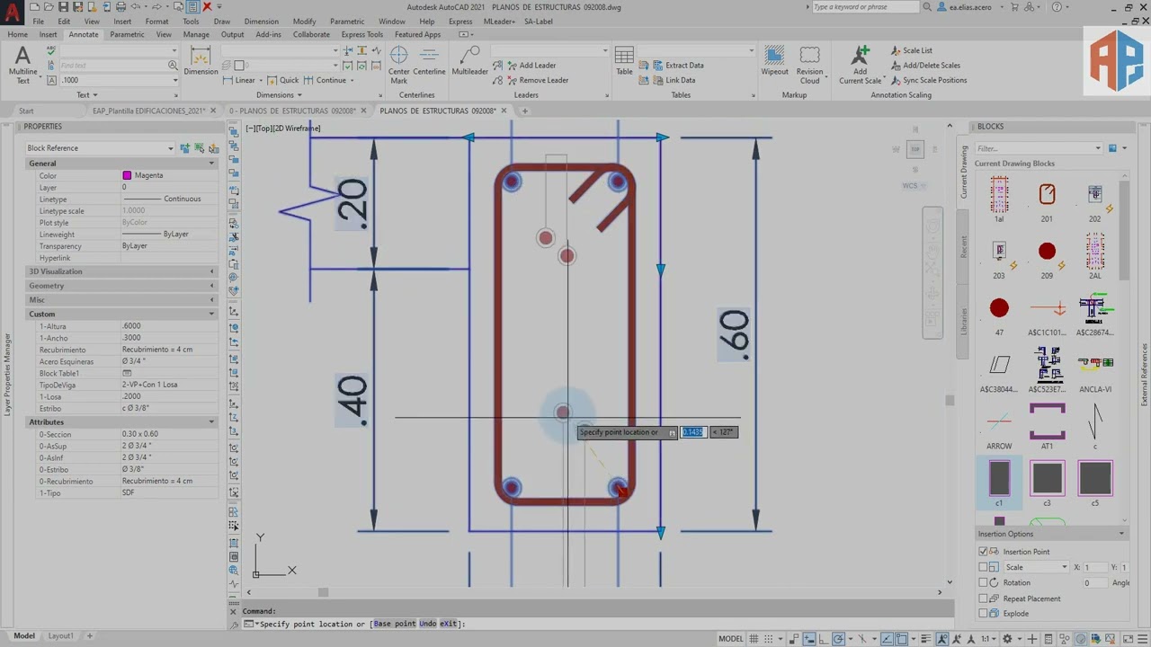Click the Customization menu icon
Screen dimensions: 1151x647
[x=1143, y=639]
